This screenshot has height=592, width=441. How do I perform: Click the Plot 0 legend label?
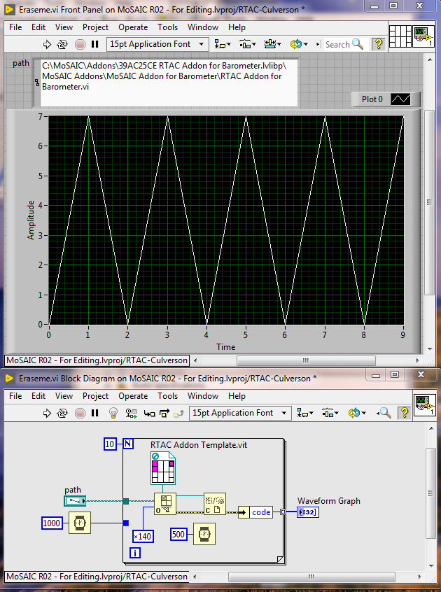(372, 99)
